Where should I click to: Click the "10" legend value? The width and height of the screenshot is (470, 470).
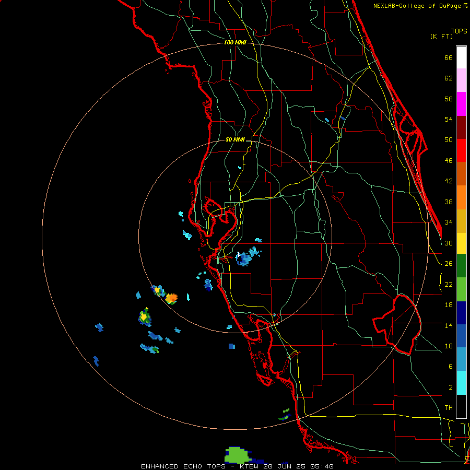[x=449, y=346]
